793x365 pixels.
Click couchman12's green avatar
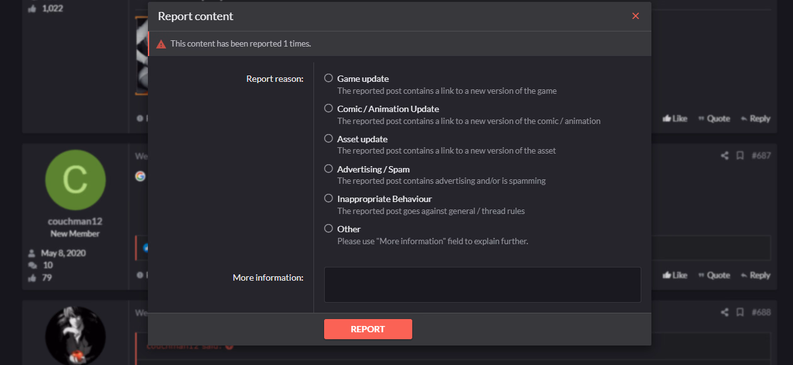point(76,180)
